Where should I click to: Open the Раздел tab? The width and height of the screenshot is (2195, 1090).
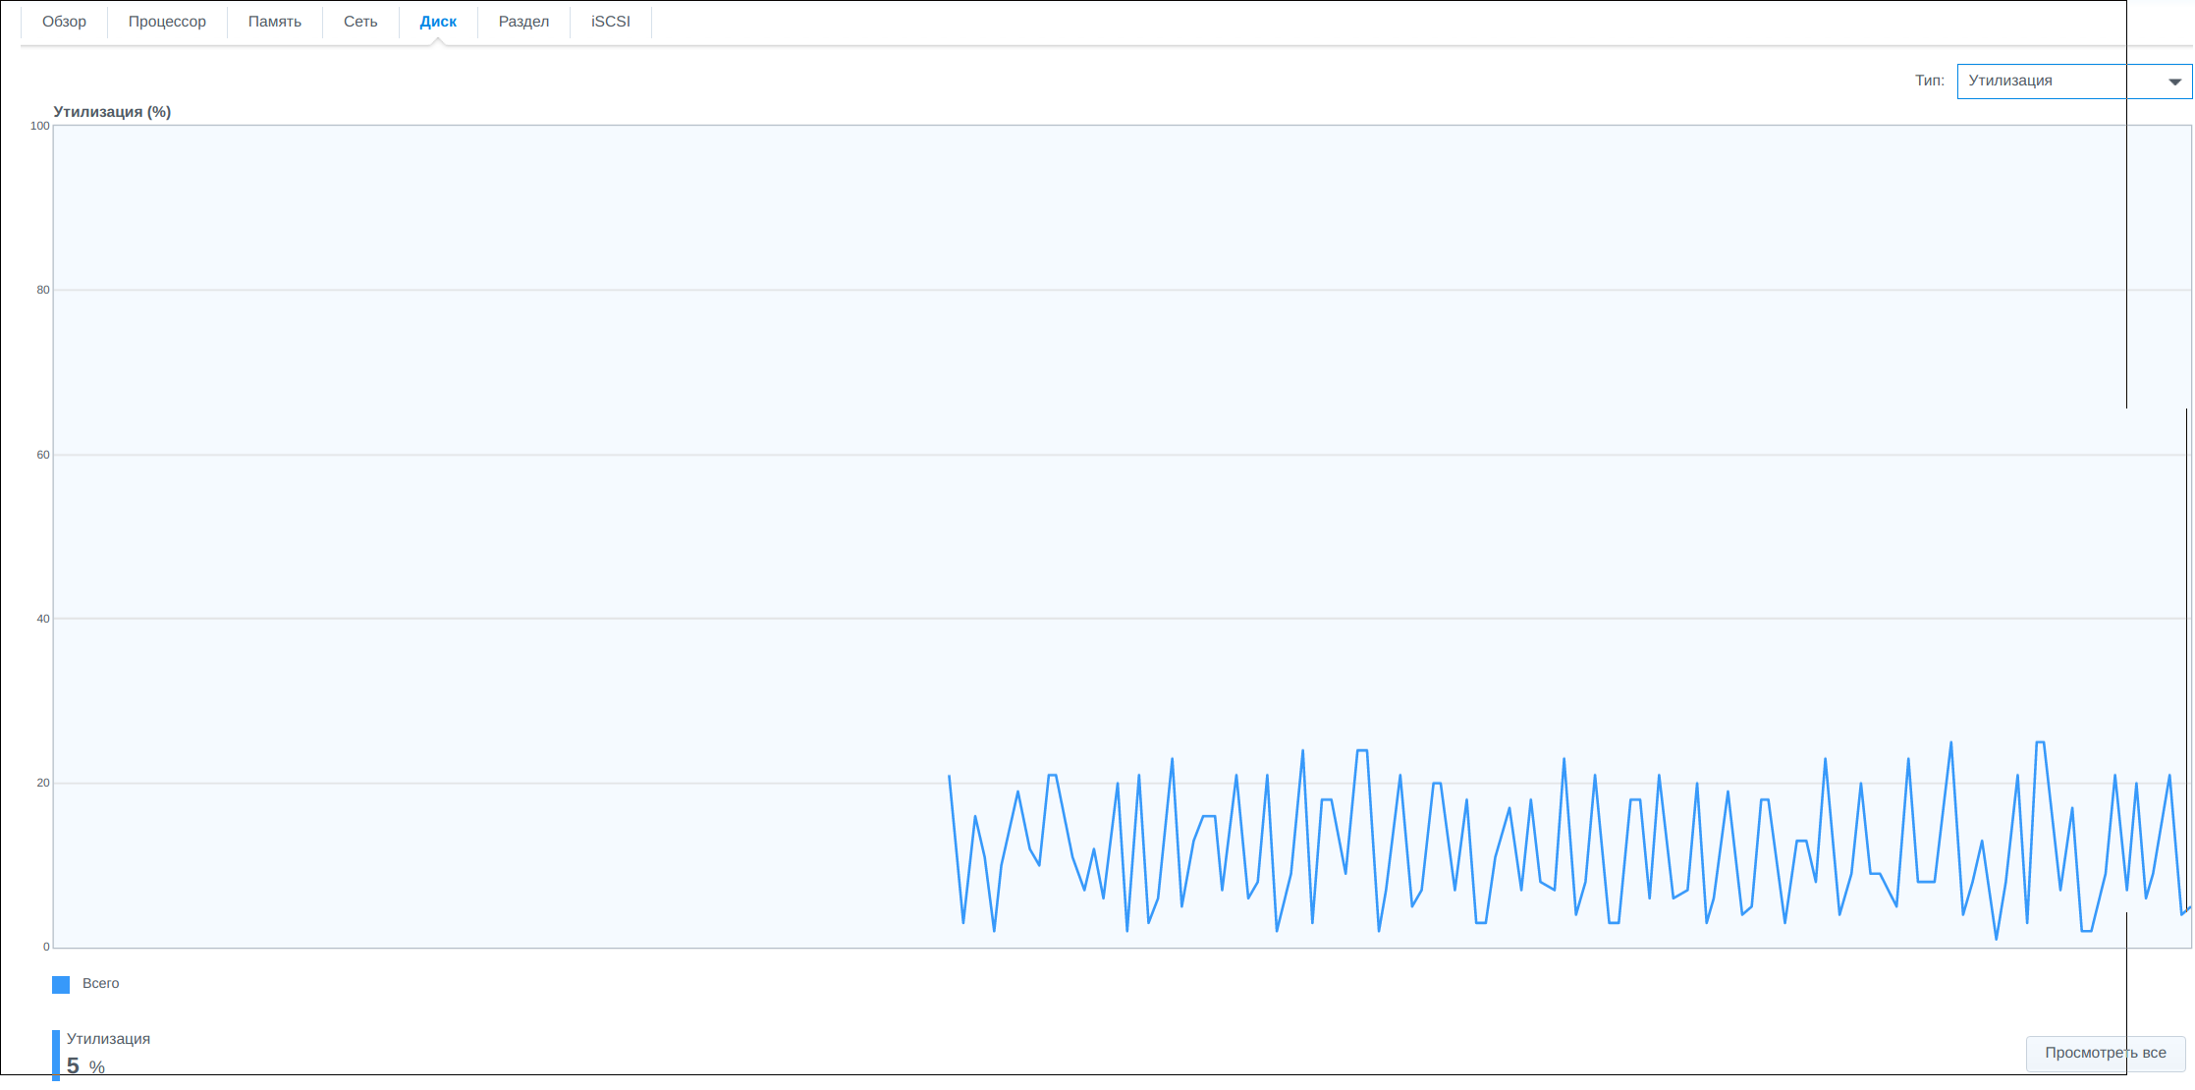[x=523, y=22]
